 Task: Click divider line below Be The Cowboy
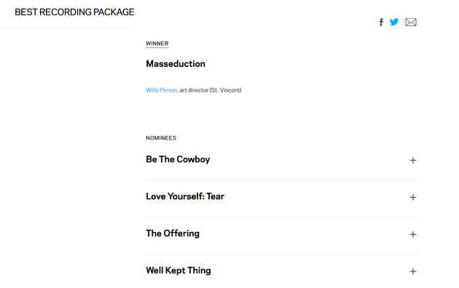click(x=281, y=180)
